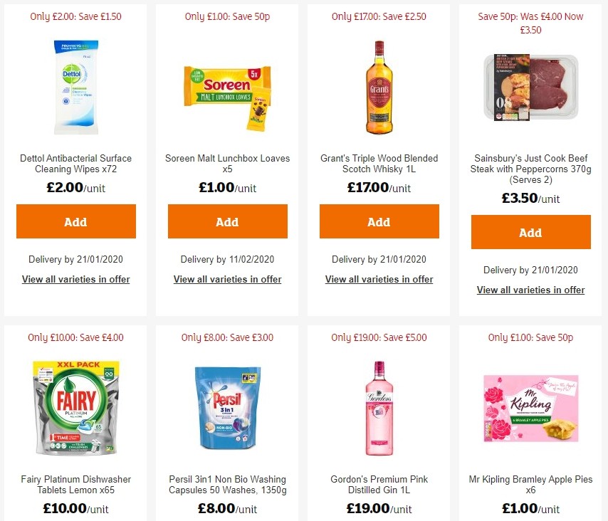Select the Gordon's Premium Pink Gin title
Image resolution: width=608 pixels, height=521 pixels.
click(379, 485)
